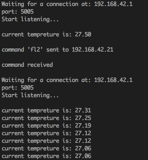The height and width of the screenshot is (160, 148).
Task: Click temperature value 27.50
Action: tap(83, 34)
